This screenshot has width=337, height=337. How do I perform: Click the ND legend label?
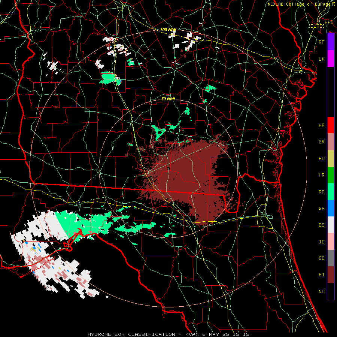coord(321,292)
